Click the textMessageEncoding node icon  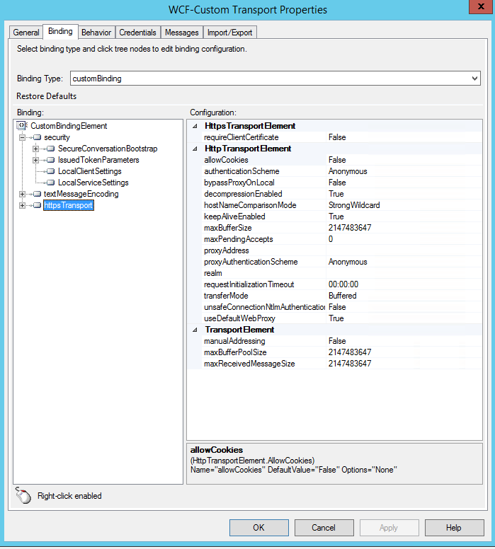[37, 194]
